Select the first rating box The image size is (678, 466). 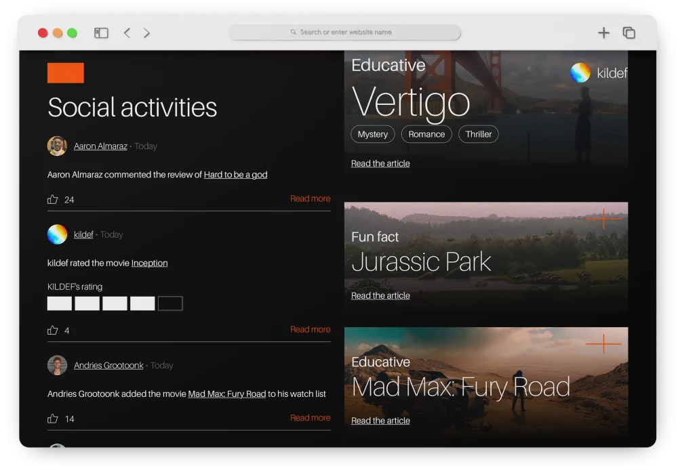pos(60,303)
